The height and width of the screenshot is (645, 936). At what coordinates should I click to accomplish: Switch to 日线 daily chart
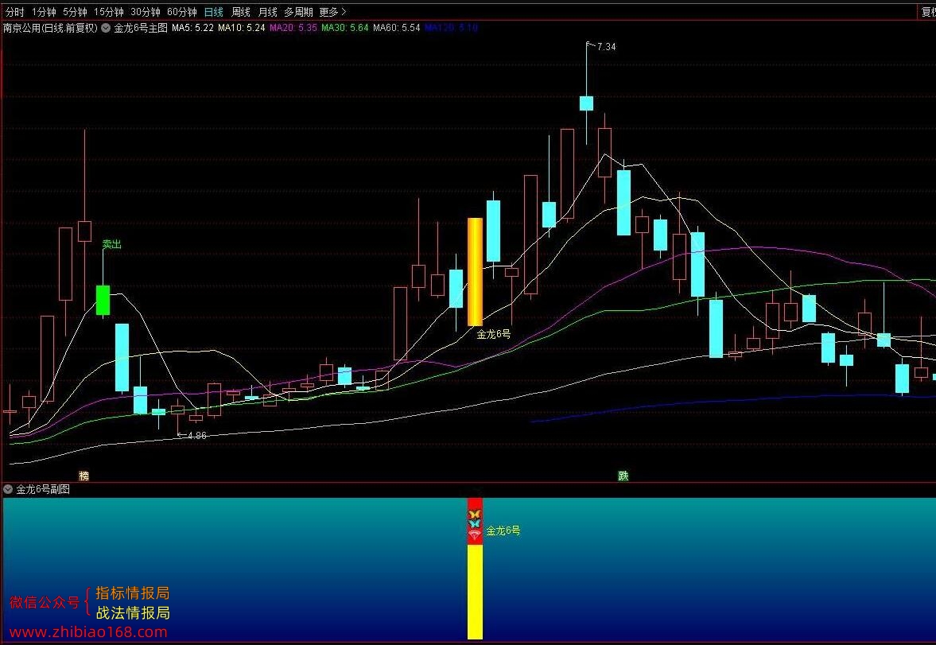click(213, 12)
